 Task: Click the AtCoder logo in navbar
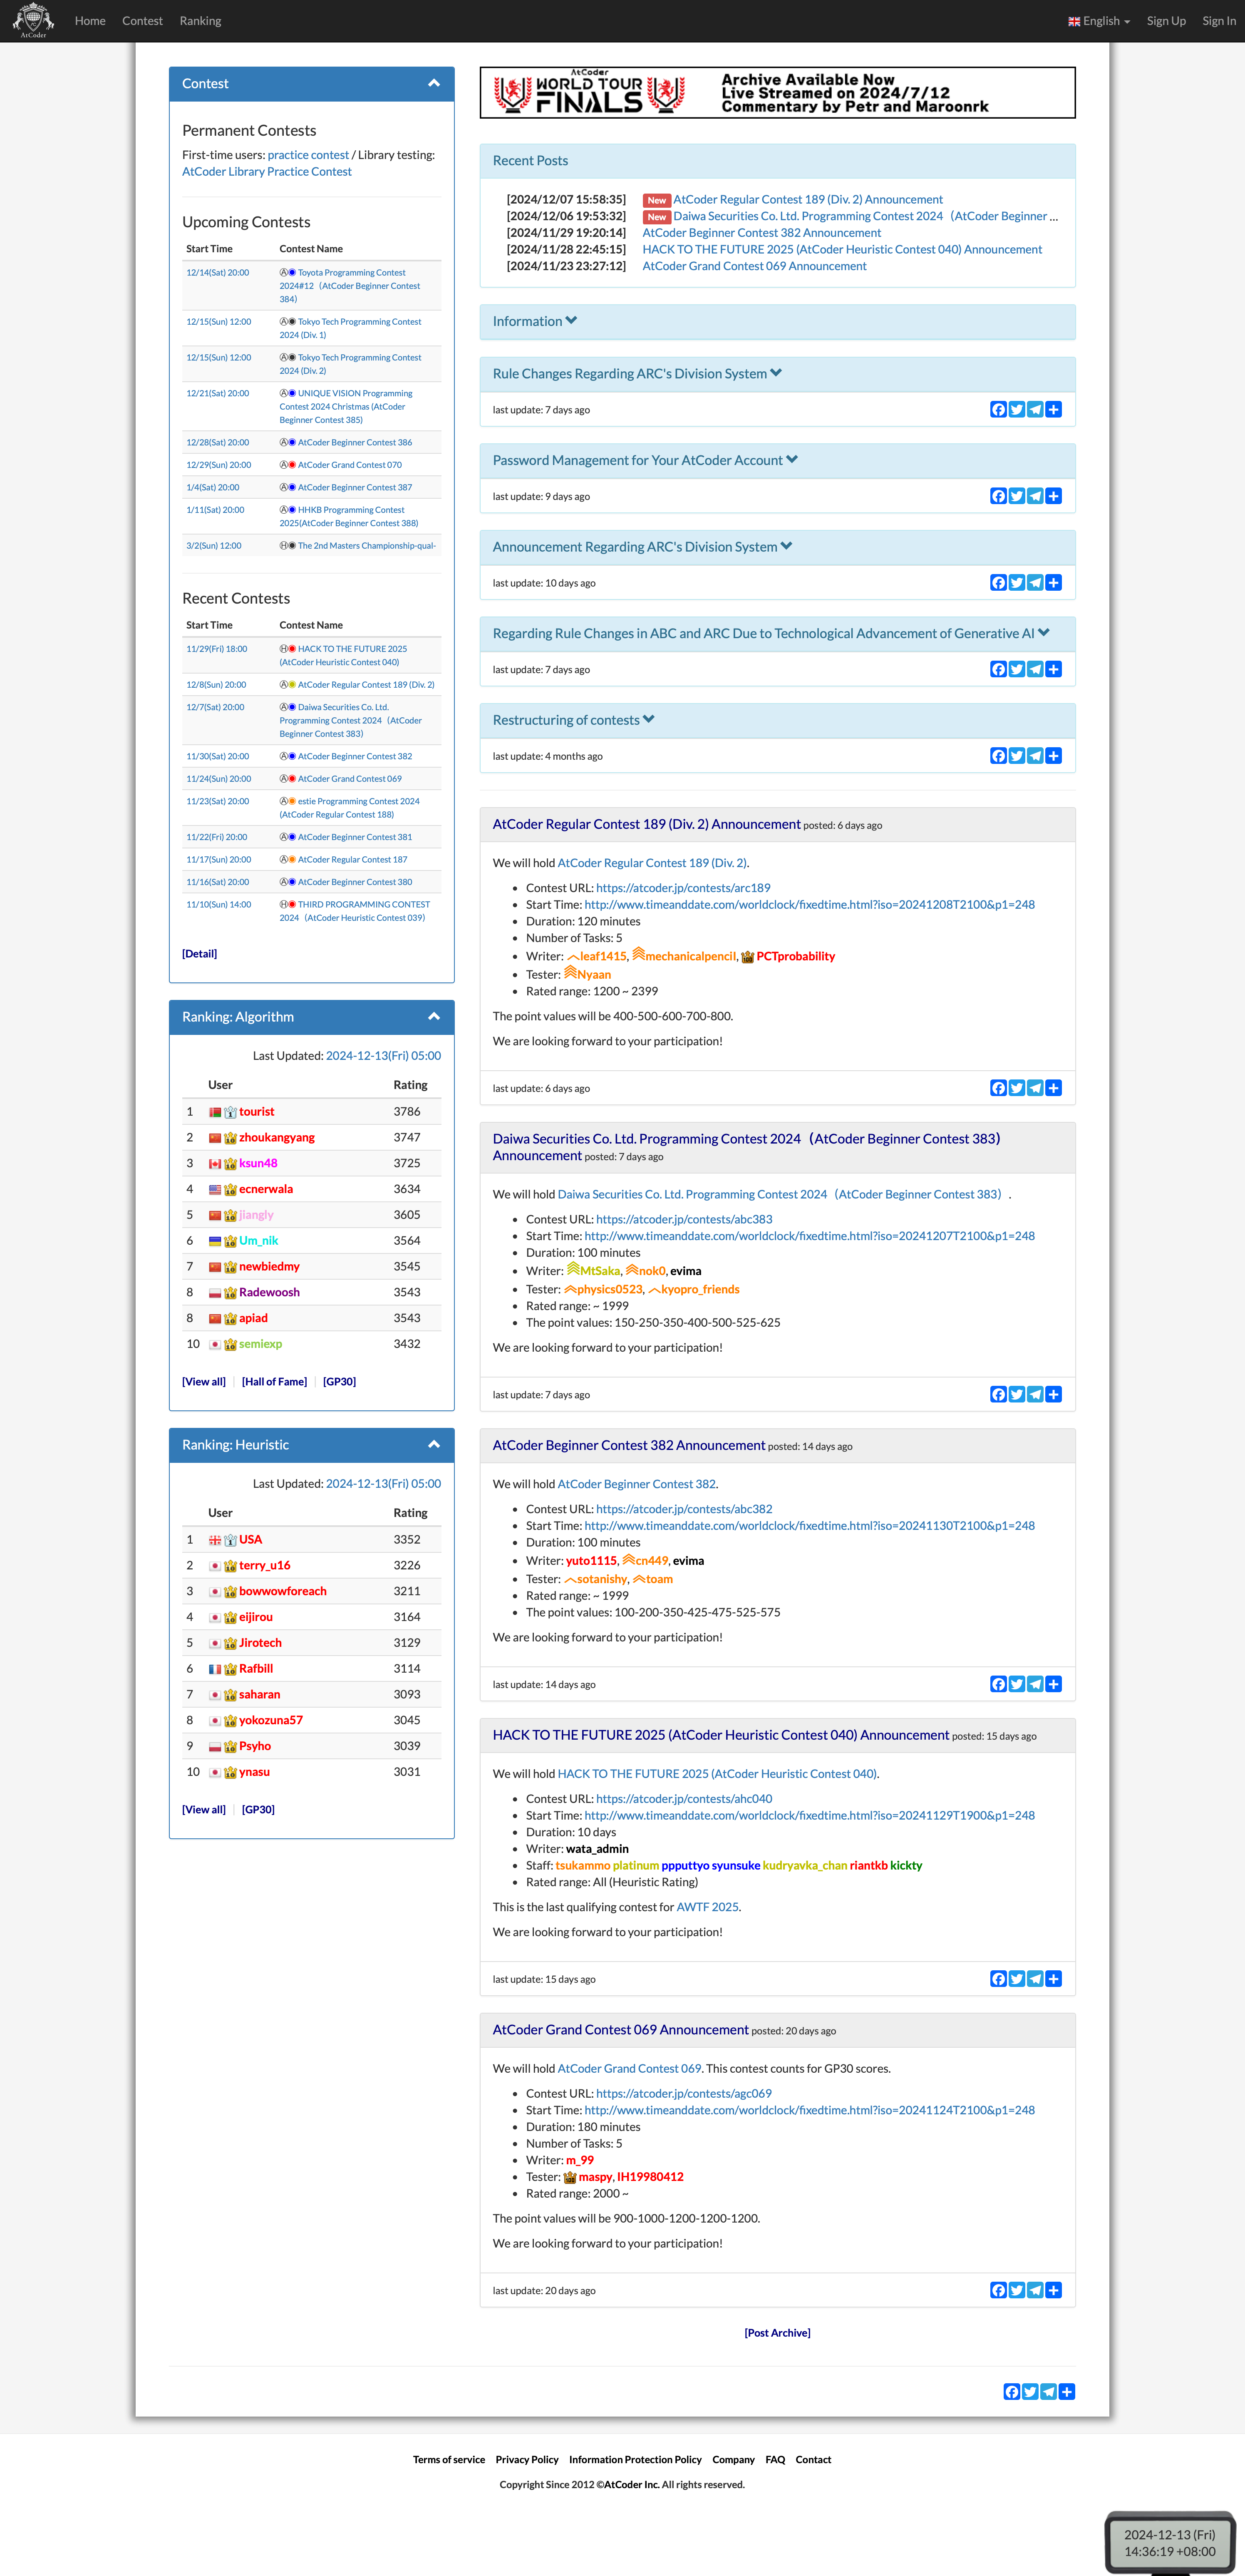(33, 20)
